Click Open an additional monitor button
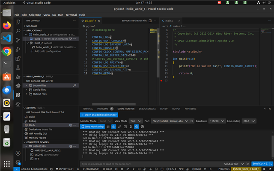This screenshot has width=274, height=171. coord(99,115)
